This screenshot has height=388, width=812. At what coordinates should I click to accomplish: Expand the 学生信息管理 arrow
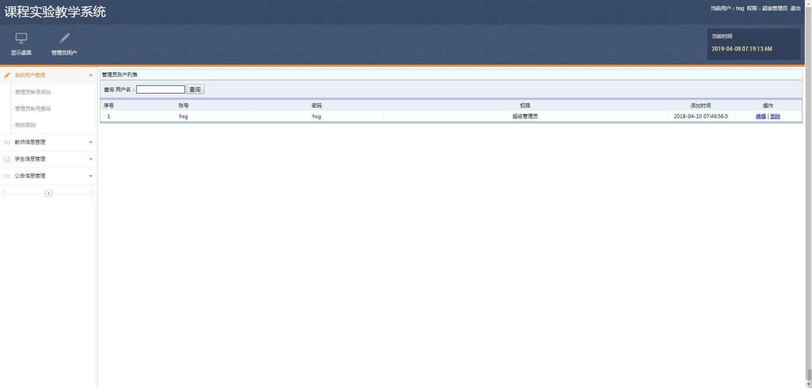click(90, 159)
